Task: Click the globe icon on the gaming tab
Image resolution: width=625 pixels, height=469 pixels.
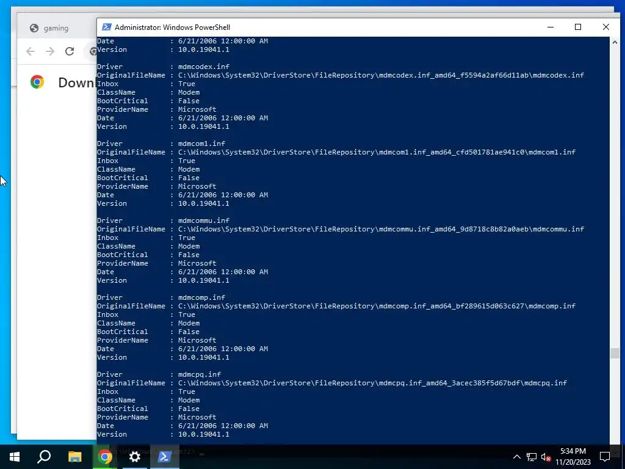Action: coord(34,28)
